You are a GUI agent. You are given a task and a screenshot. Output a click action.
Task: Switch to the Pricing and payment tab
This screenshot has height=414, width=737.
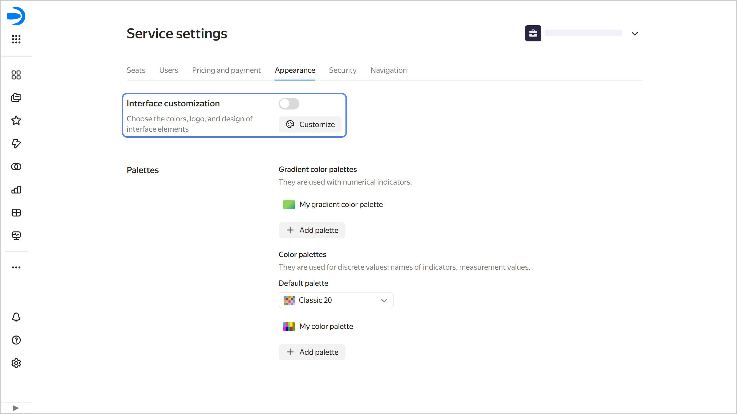[x=226, y=70]
